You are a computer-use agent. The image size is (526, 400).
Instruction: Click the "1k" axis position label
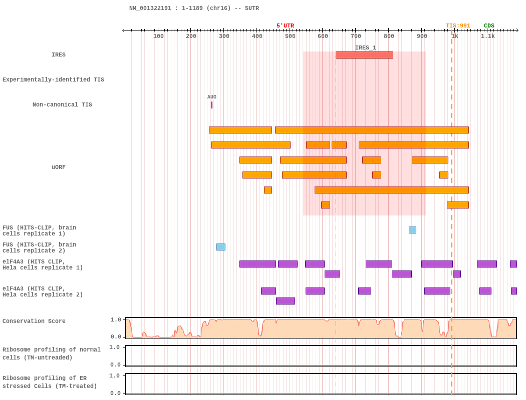coord(455,36)
